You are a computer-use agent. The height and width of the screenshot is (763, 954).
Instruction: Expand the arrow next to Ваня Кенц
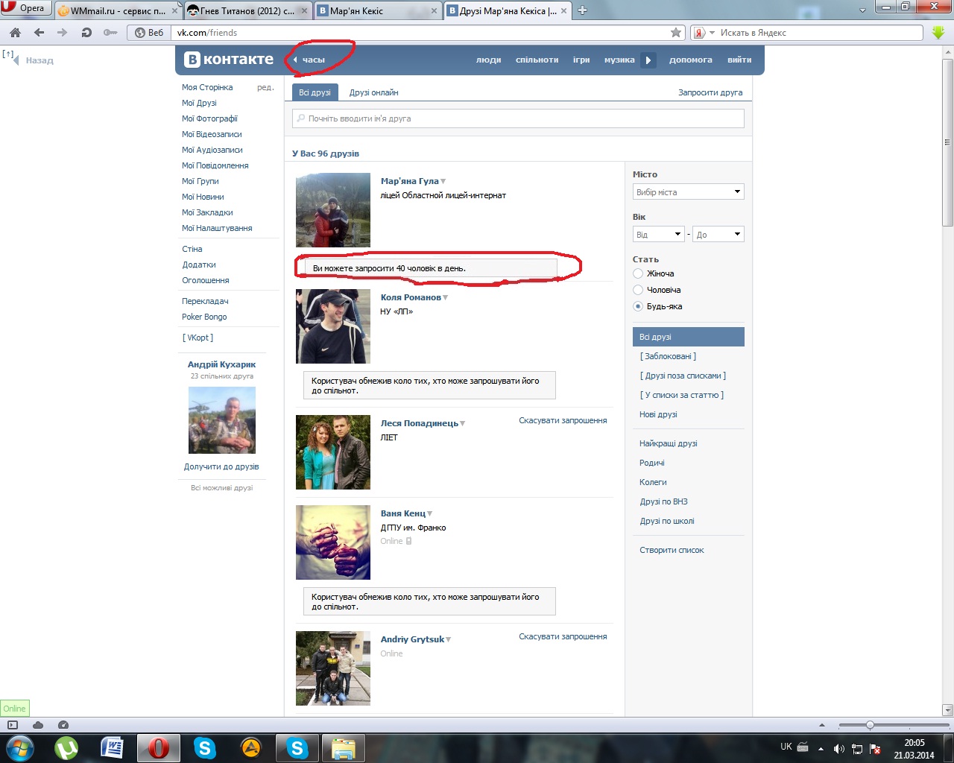pyautogui.click(x=430, y=514)
